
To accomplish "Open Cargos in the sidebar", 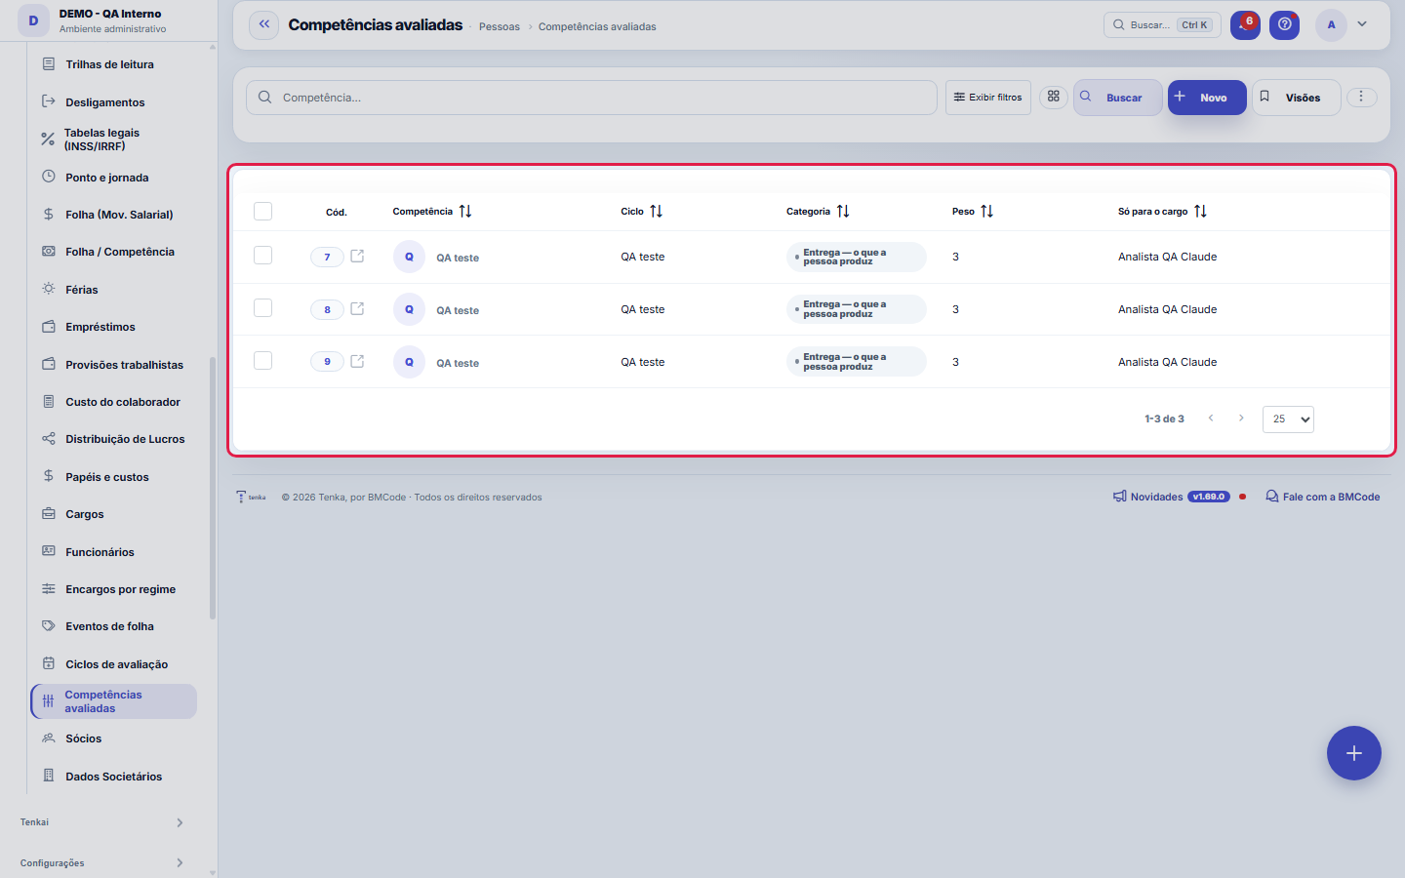I will click(85, 514).
